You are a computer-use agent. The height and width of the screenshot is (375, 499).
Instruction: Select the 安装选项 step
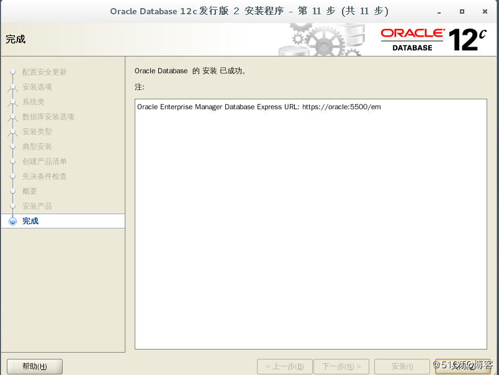[x=37, y=87]
